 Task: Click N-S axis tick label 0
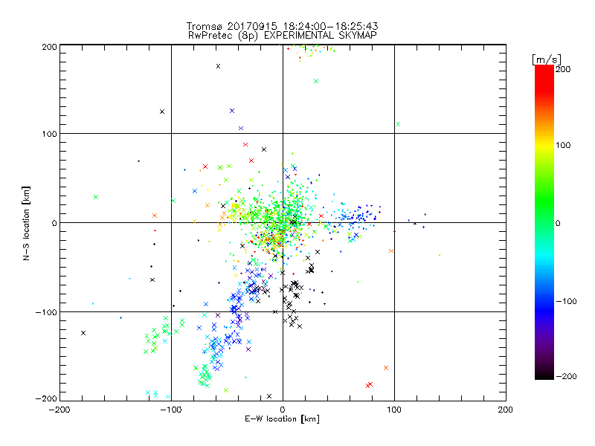pyautogui.click(x=54, y=223)
